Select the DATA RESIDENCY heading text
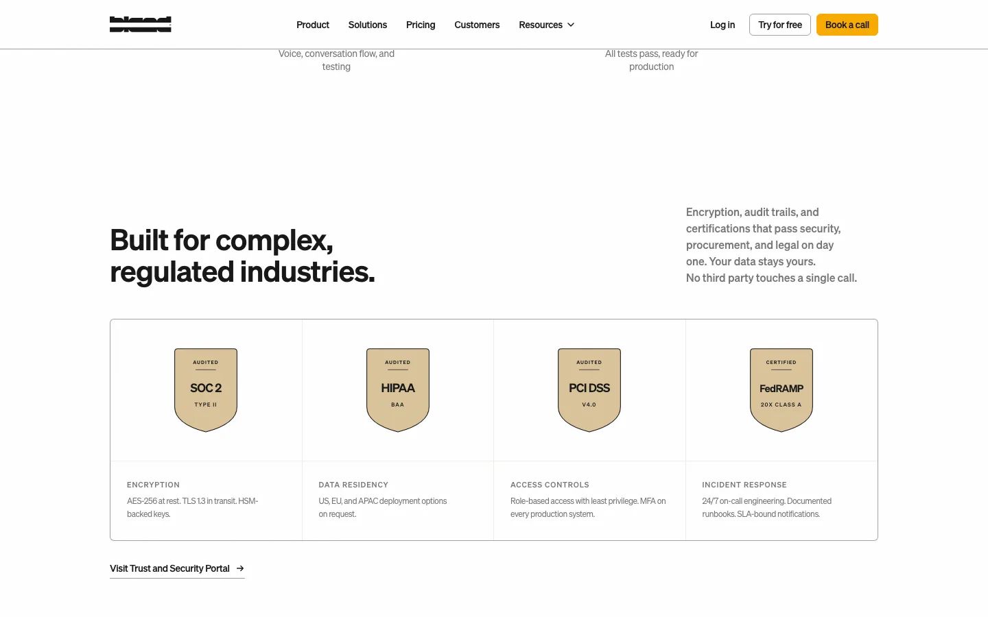Image resolution: width=988 pixels, height=617 pixels. coord(353,485)
